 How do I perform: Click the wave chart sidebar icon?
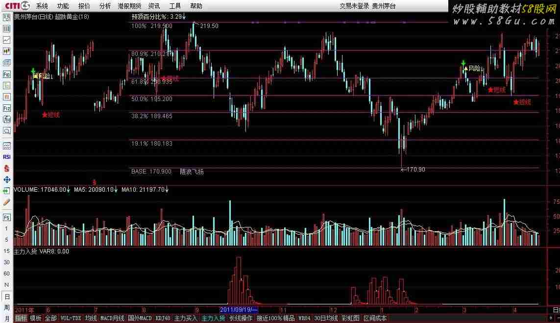point(7,146)
